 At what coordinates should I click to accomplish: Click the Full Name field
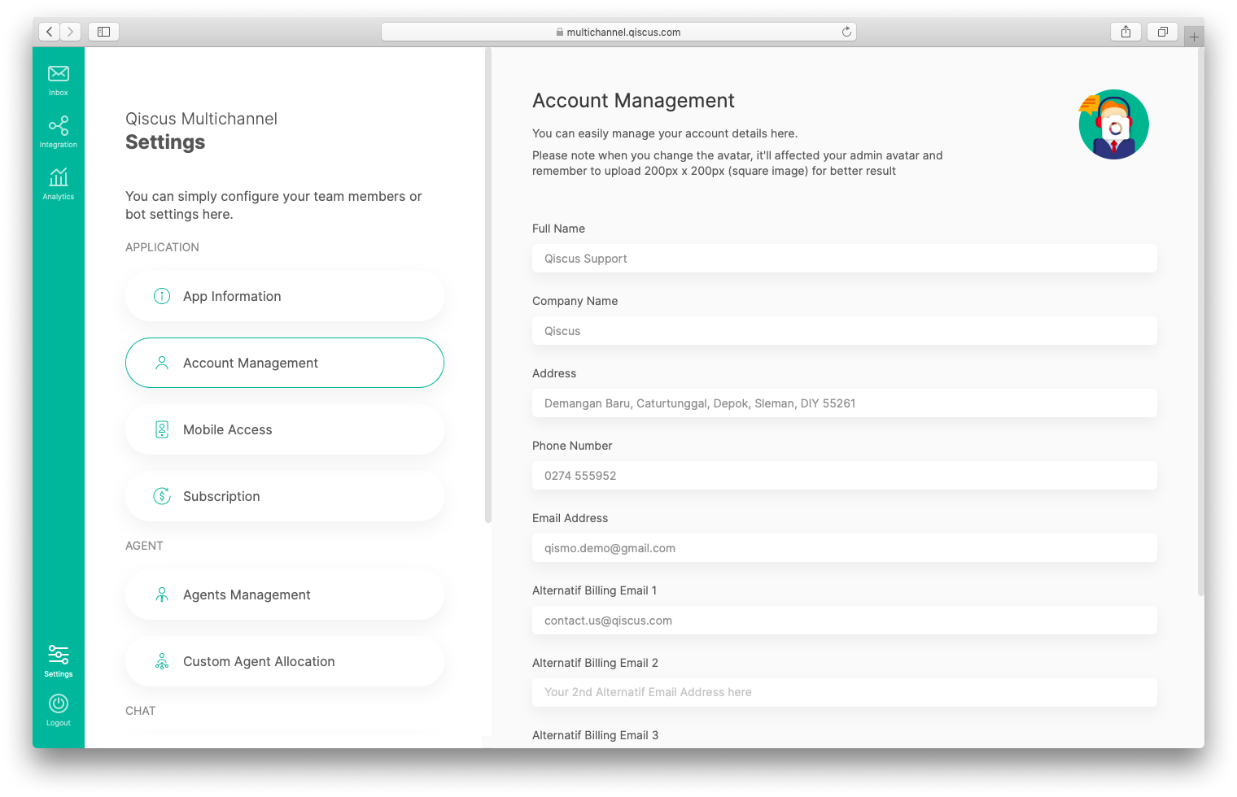(845, 259)
